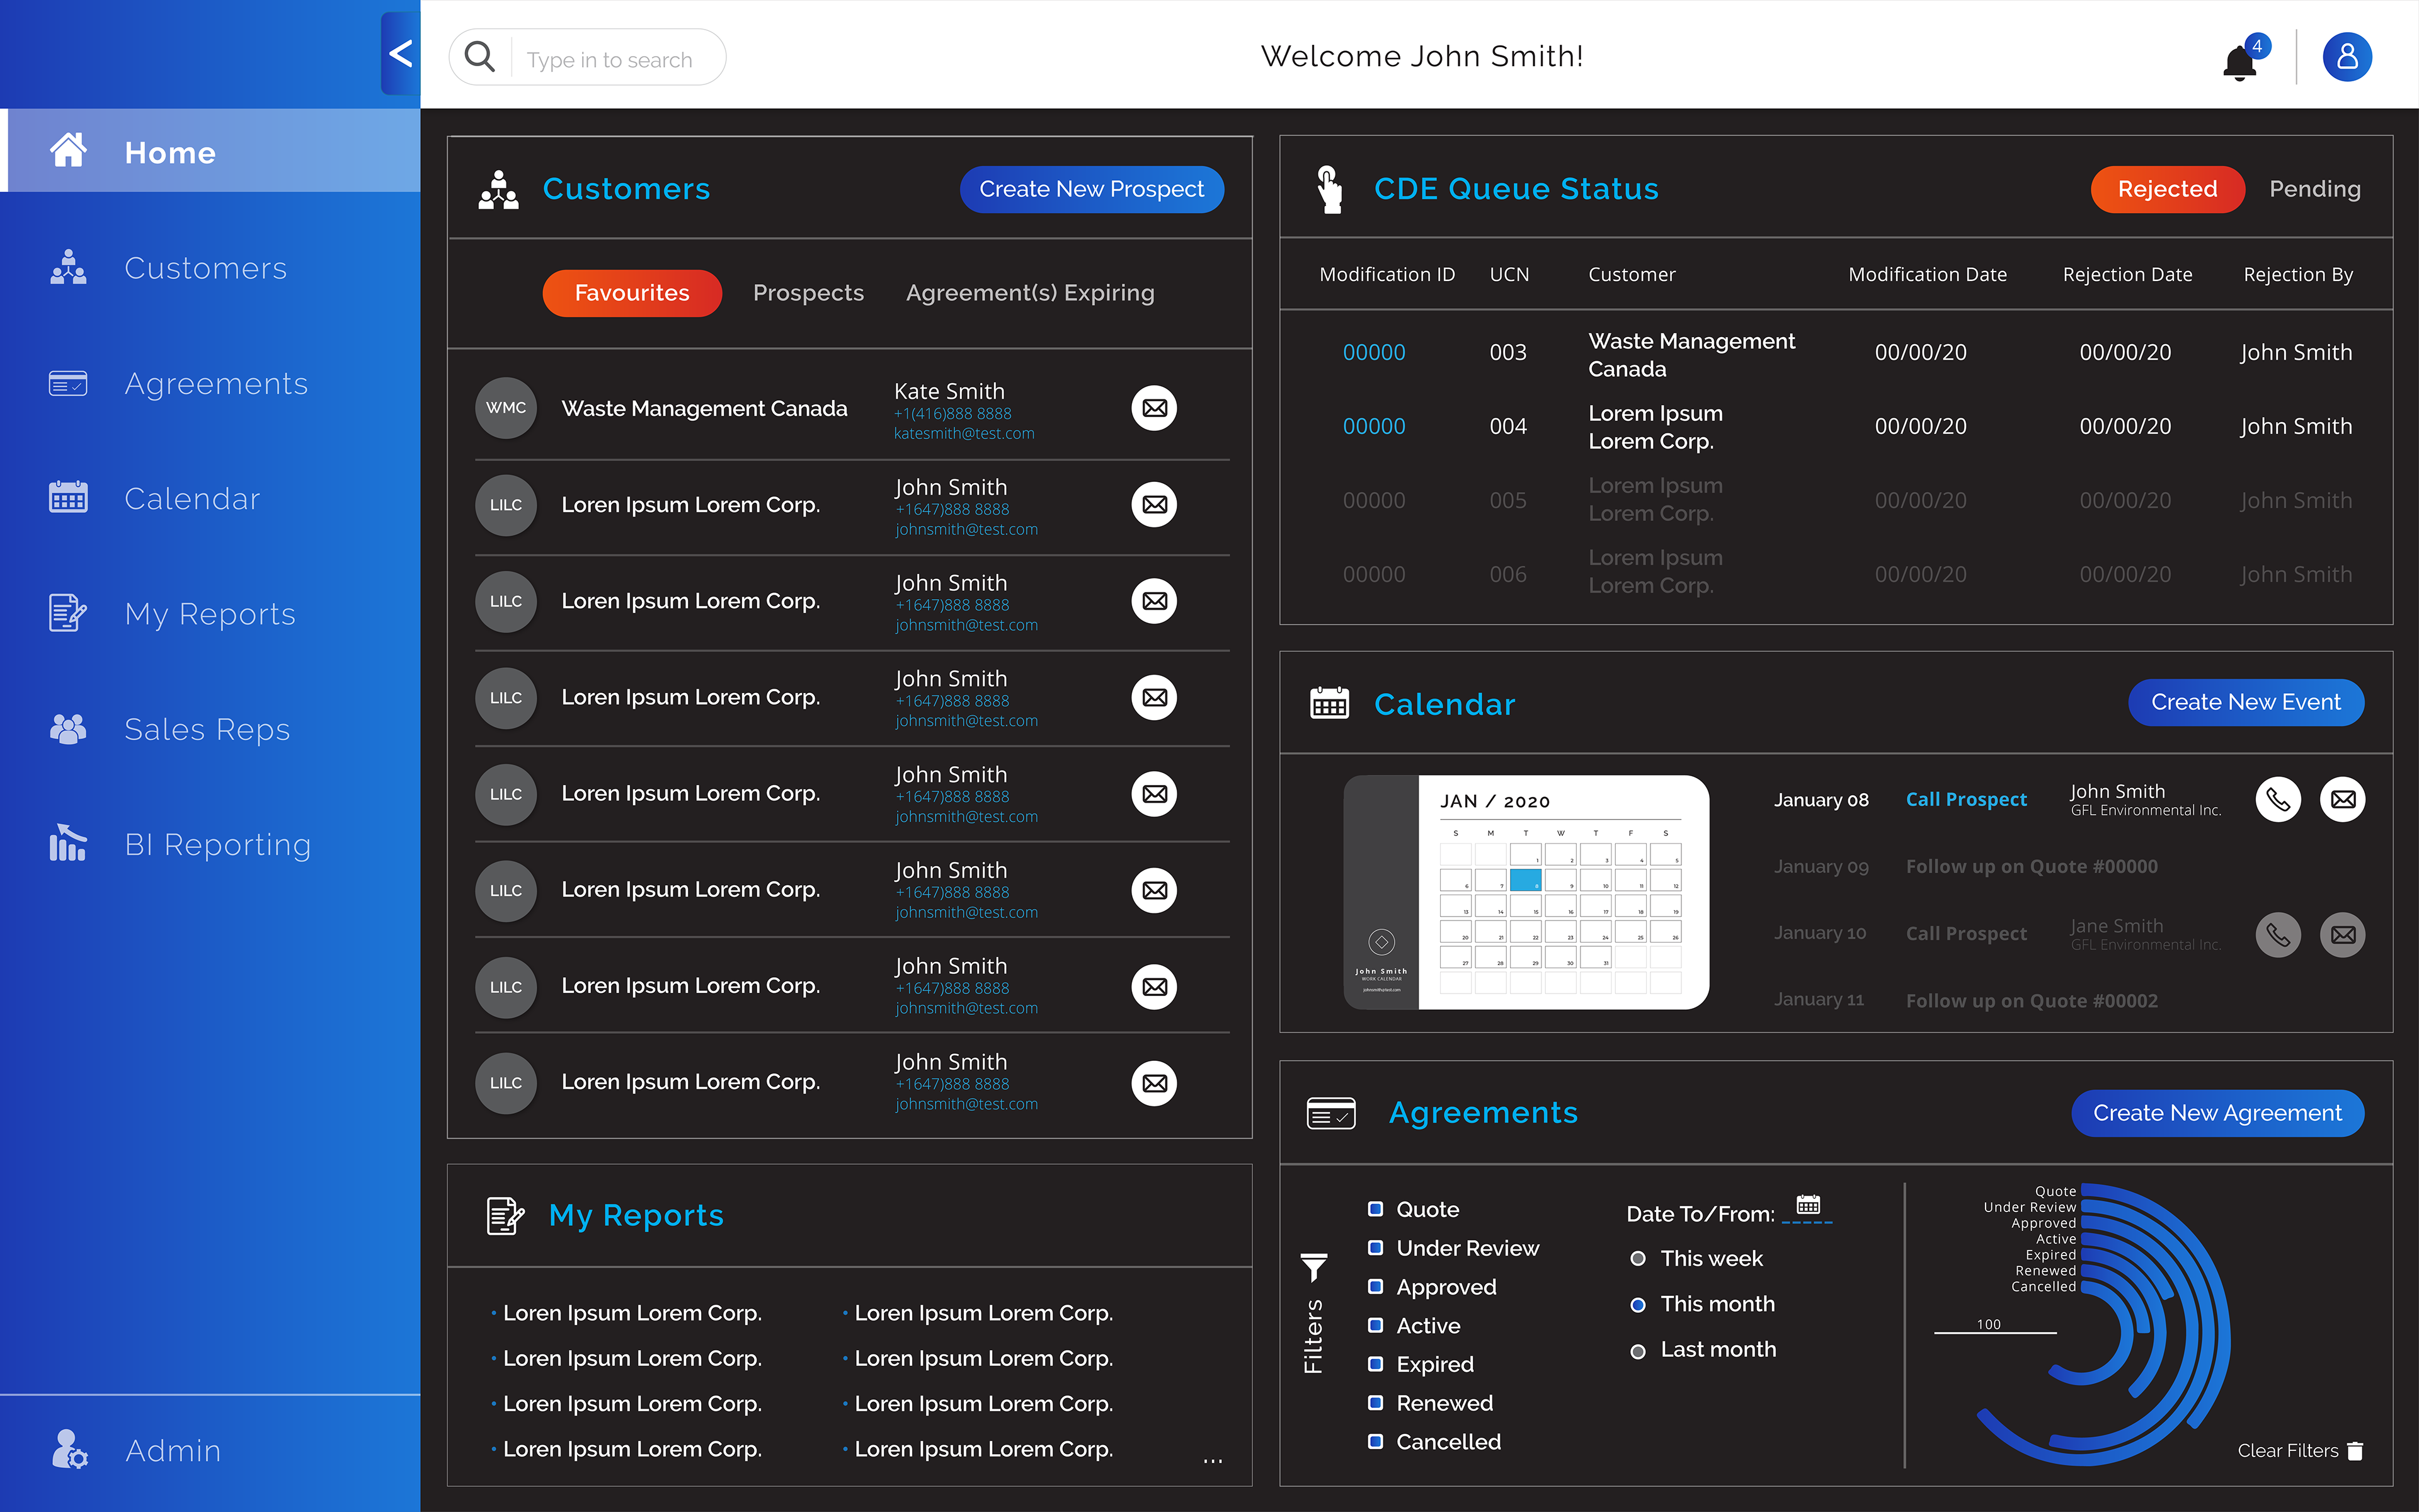Toggle the Cancelled filter checkbox
This screenshot has width=2419, height=1512.
[1375, 1442]
